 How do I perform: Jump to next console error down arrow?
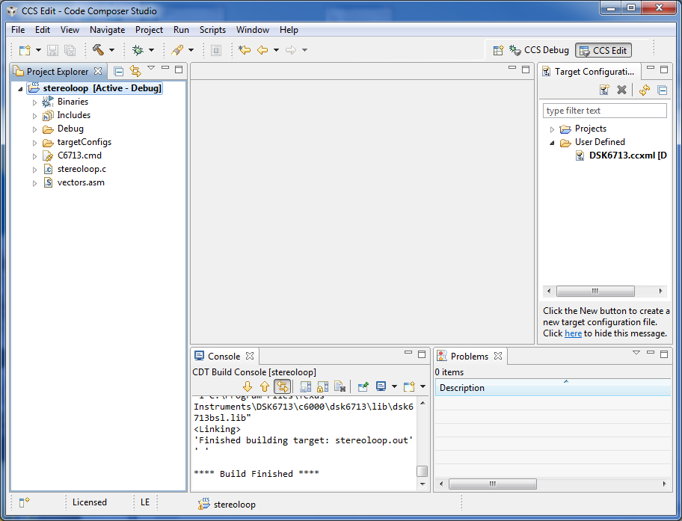pyautogui.click(x=248, y=386)
